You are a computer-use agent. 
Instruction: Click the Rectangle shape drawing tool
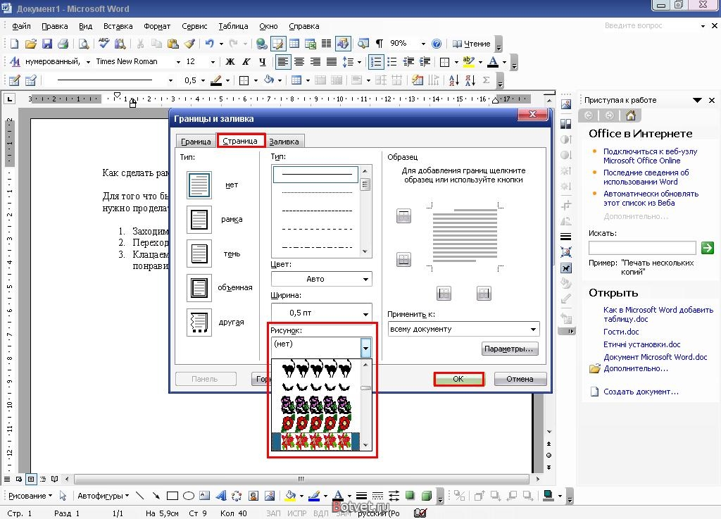tap(173, 496)
